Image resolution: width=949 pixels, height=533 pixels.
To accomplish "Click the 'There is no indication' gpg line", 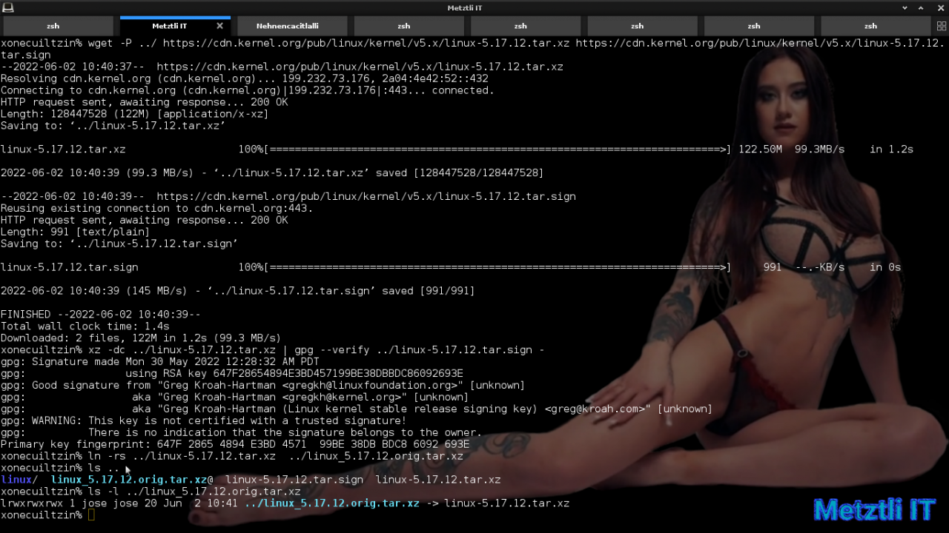I will tap(242, 432).
